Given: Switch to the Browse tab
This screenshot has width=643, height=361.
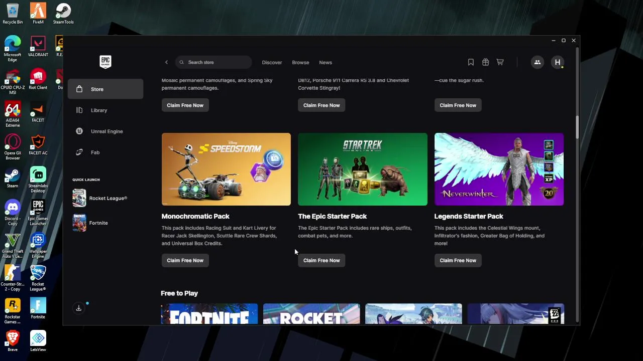Looking at the screenshot, I should click(300, 62).
